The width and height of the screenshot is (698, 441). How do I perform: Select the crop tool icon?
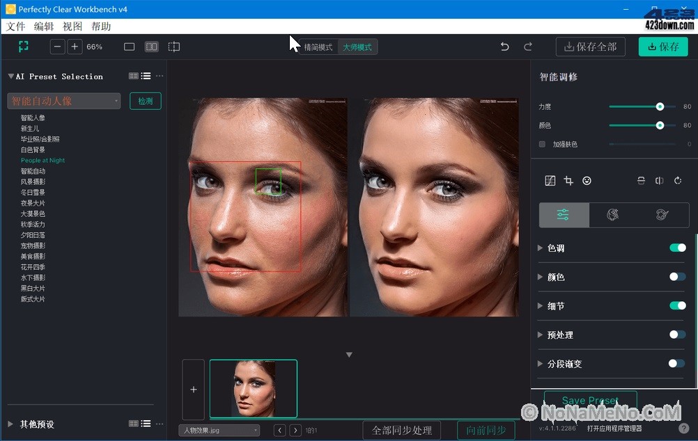(568, 181)
